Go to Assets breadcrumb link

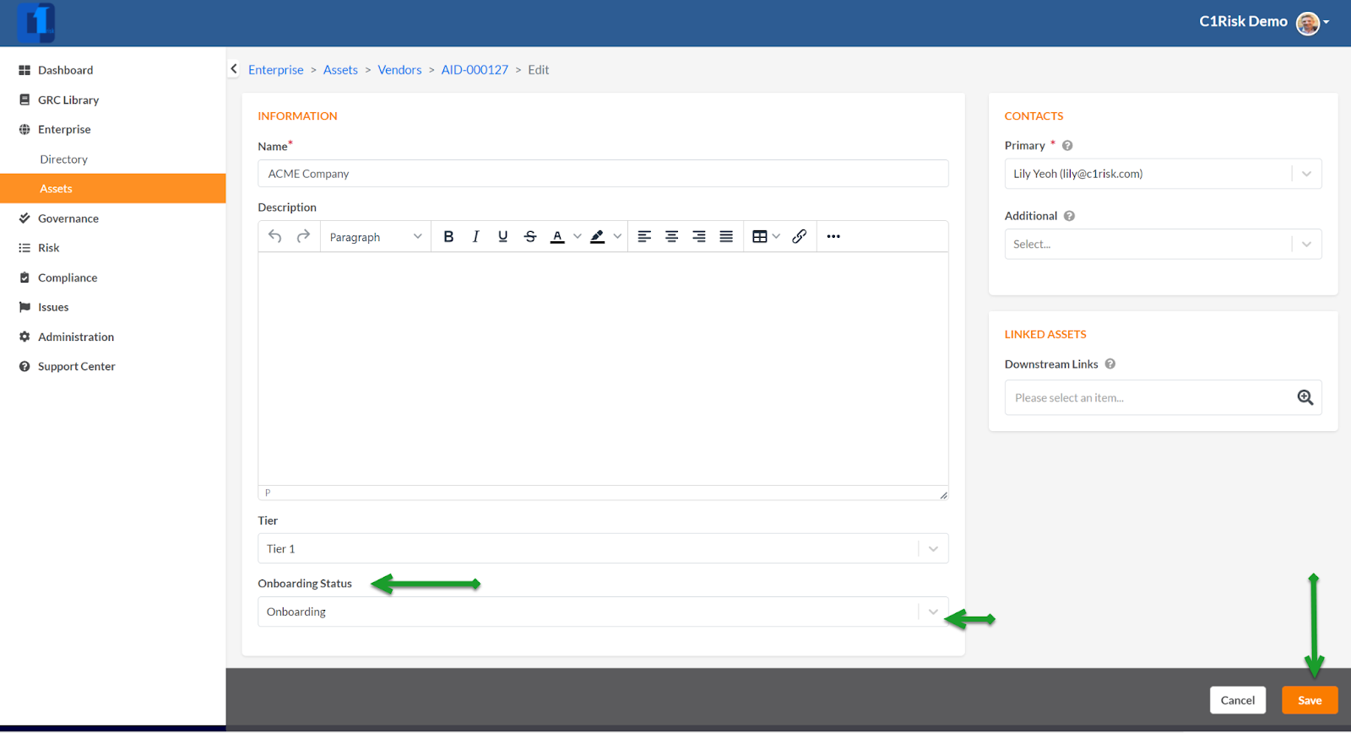340,69
